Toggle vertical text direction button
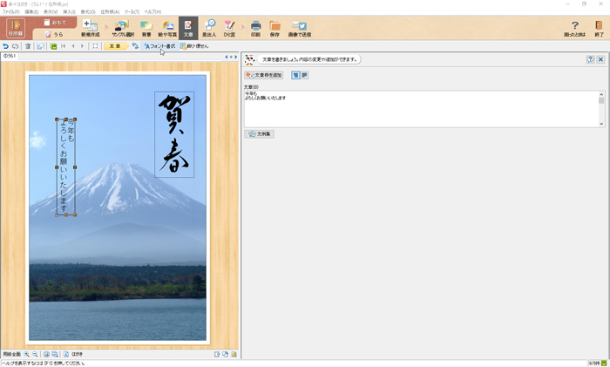 (295, 76)
